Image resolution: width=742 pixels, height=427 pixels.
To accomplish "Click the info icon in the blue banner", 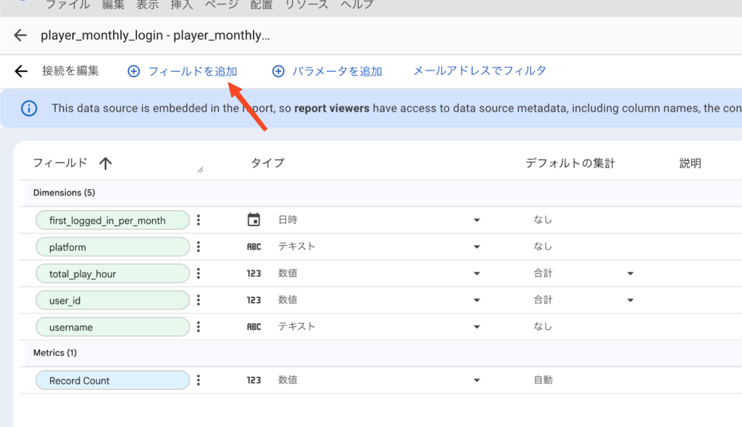I will pos(29,109).
